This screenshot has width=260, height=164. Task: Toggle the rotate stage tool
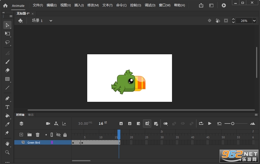(x=218, y=20)
